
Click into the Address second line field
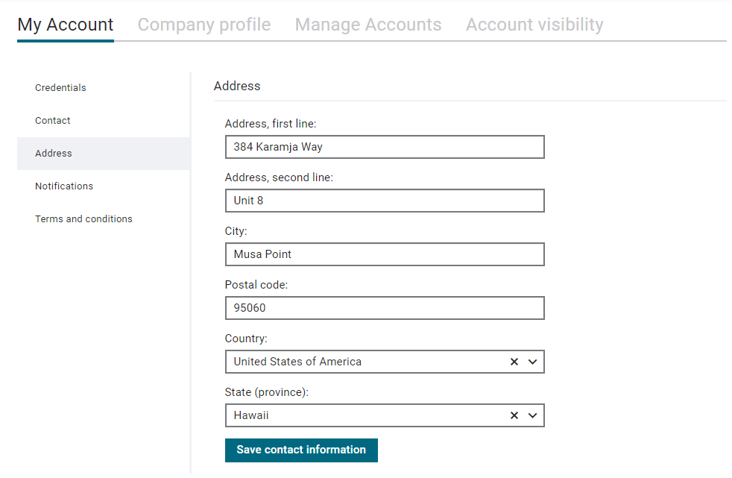click(385, 201)
